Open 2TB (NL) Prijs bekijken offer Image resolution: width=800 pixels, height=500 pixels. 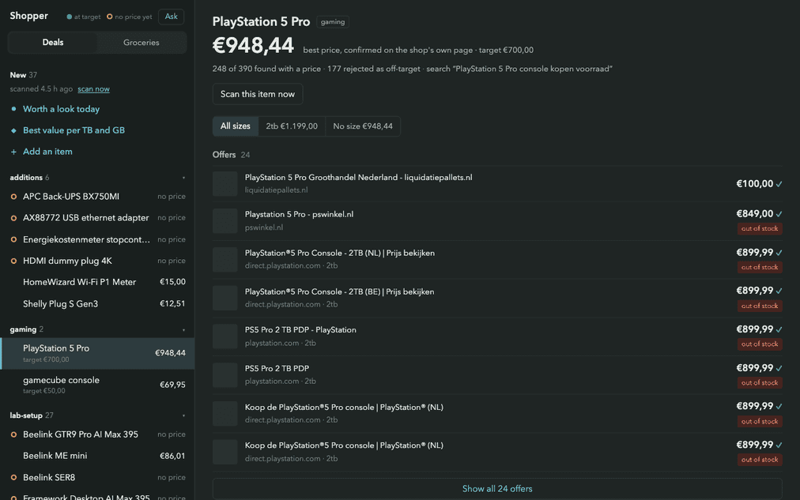pos(497,259)
